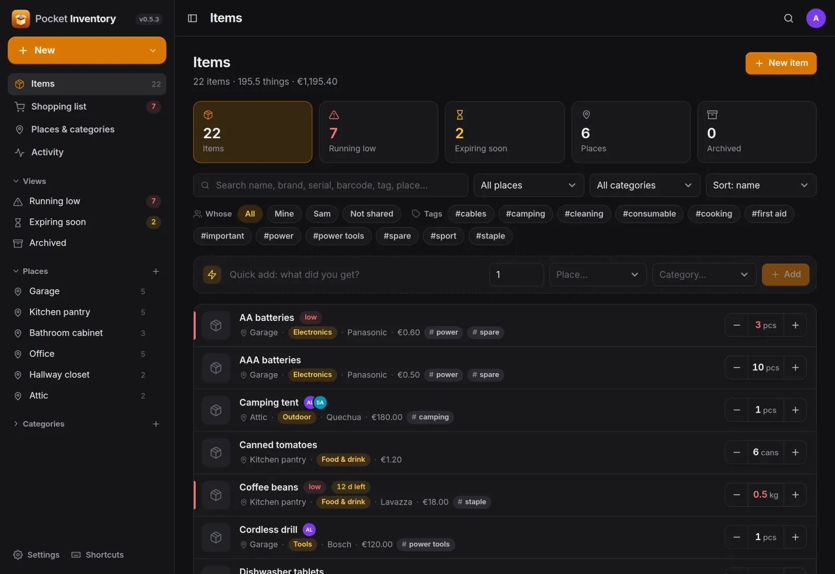Screen dimensions: 835x574
Task: Open quick add Category dropdown
Action: pos(704,274)
